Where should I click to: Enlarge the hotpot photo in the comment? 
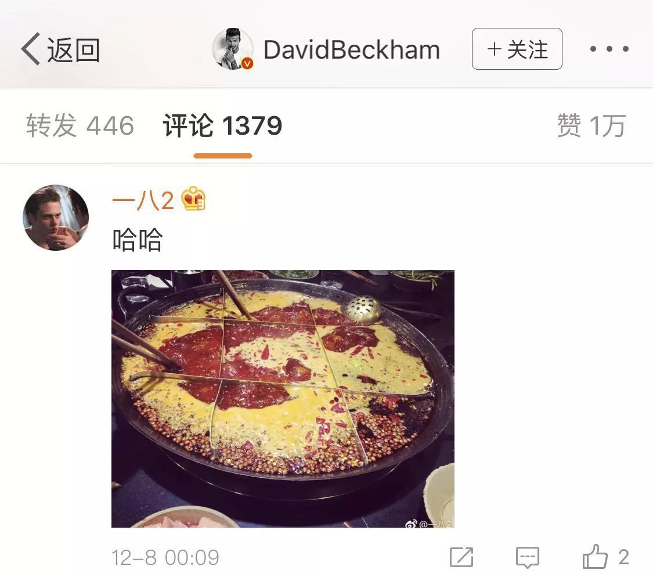283,399
